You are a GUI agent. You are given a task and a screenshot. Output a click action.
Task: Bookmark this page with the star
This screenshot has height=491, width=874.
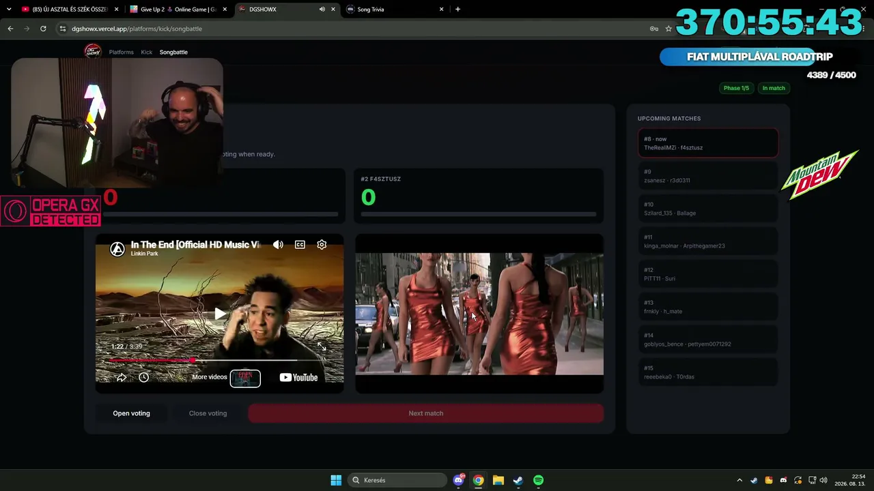coord(668,29)
